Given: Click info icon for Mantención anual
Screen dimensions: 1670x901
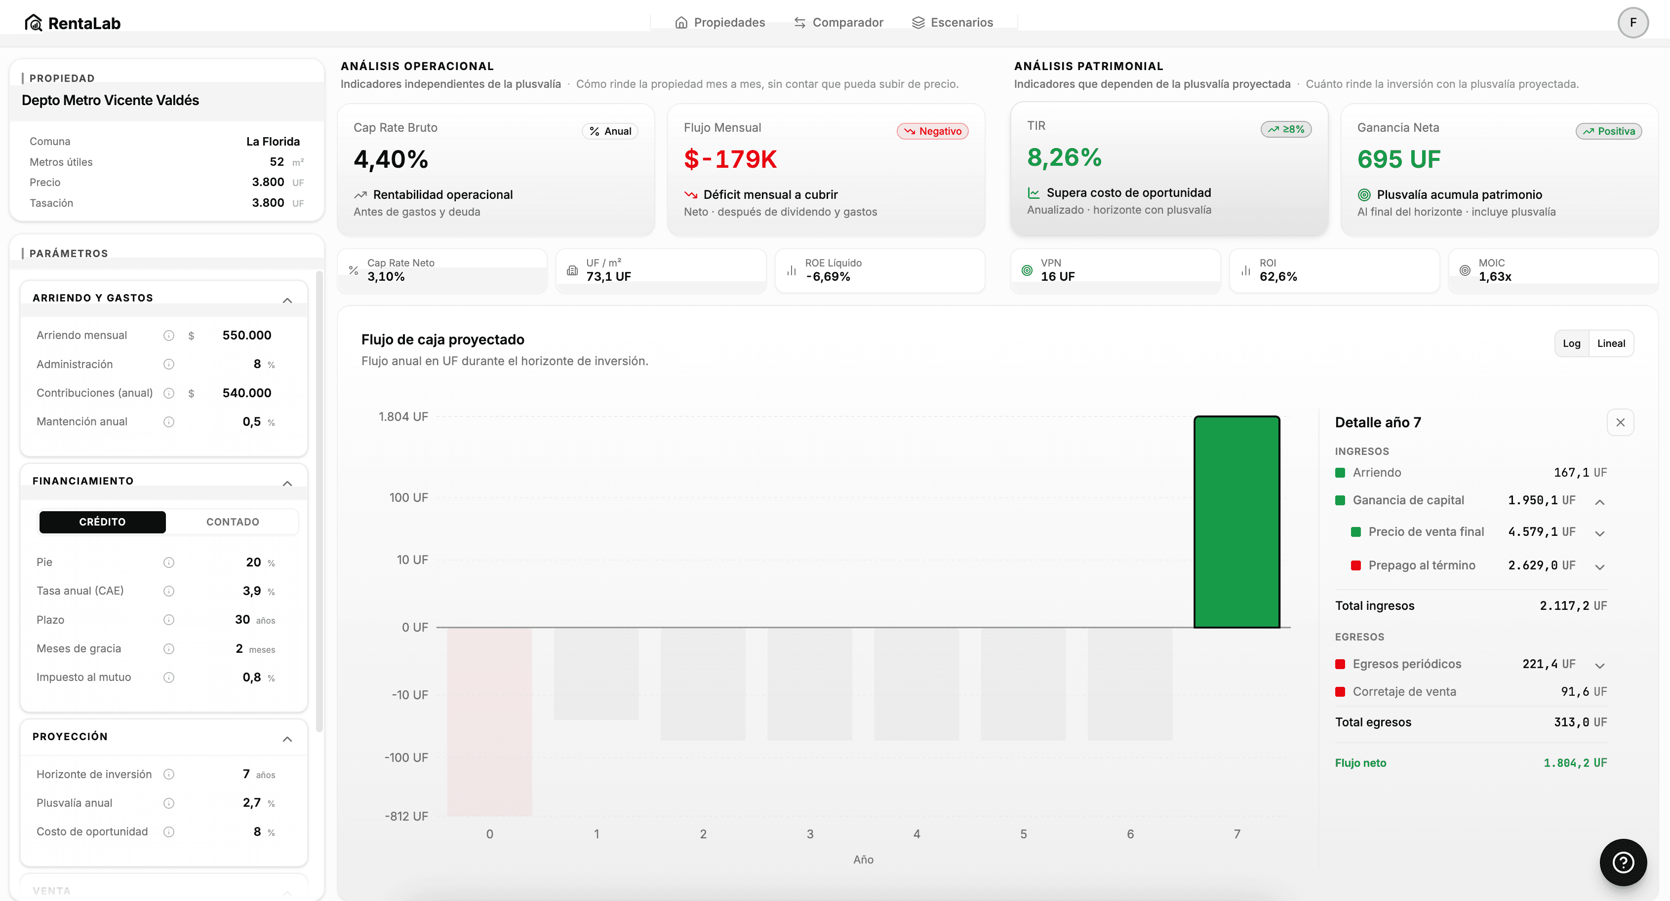Looking at the screenshot, I should click(x=168, y=422).
